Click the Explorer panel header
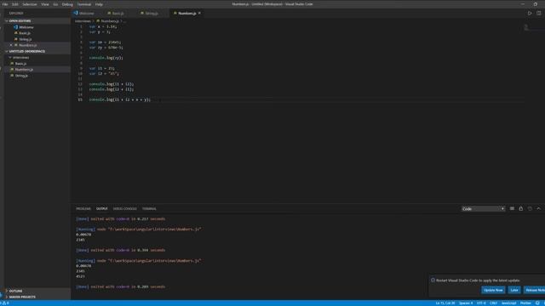 tap(16, 14)
